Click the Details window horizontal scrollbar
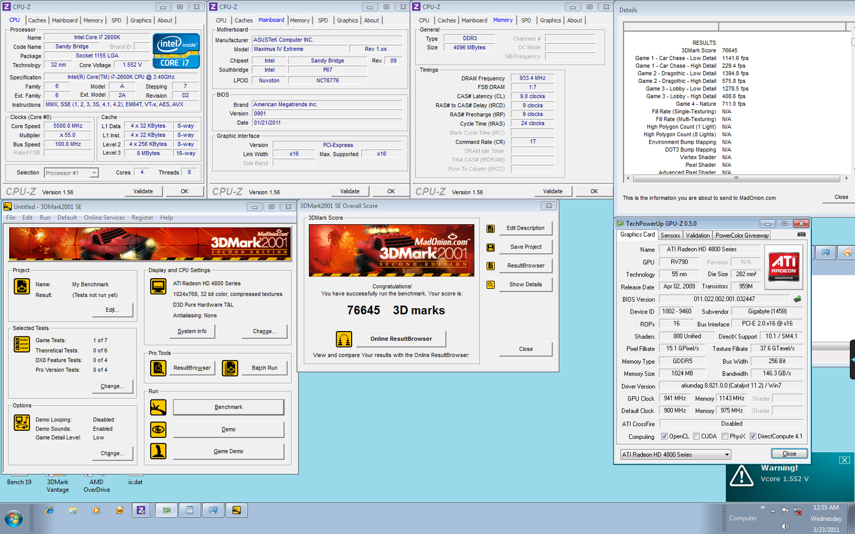Viewport: 855px width, 534px height. click(736, 178)
